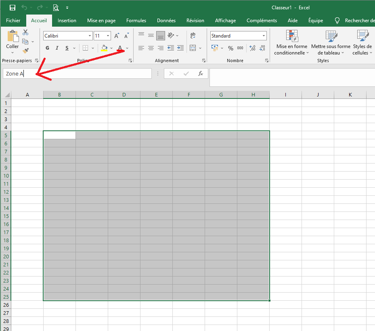Toggle bottom vertical alignment

161,36
